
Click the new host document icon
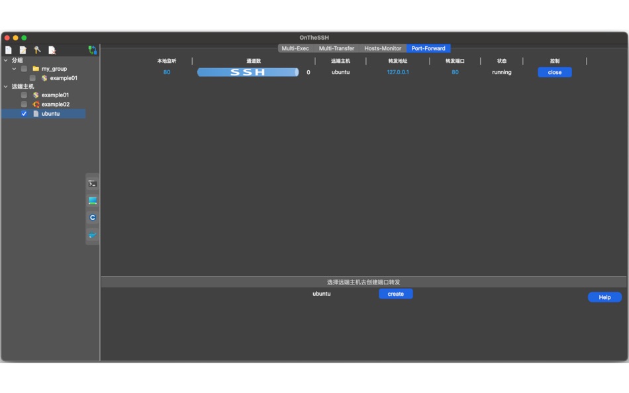[9, 50]
